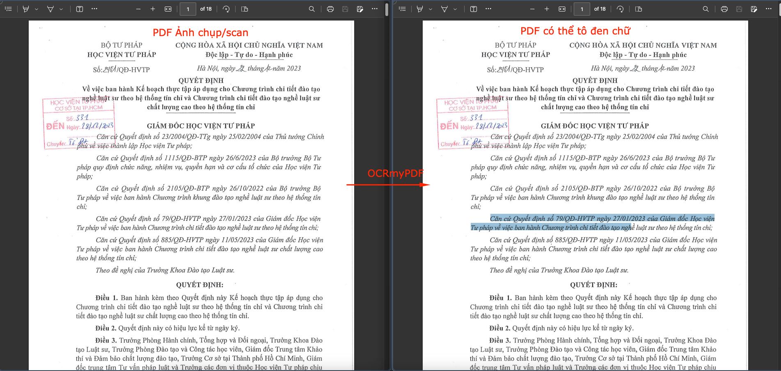This screenshot has height=371, width=781.
Task: Choose Add text tool in right PDF window
Action: 474,9
